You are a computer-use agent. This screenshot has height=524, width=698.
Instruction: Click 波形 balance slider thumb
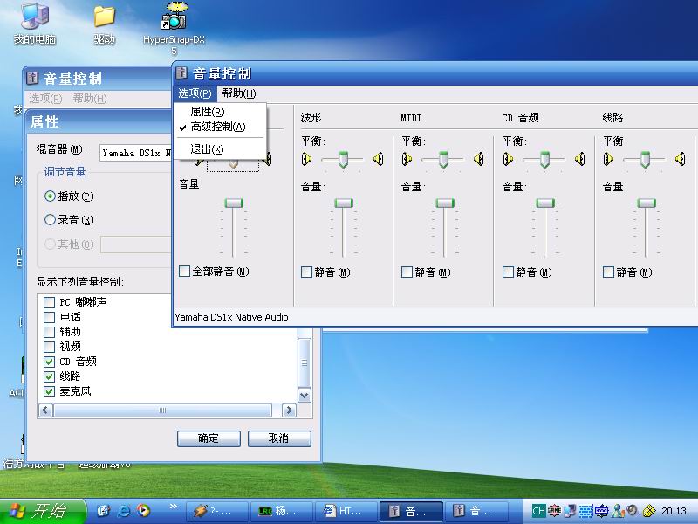[343, 160]
